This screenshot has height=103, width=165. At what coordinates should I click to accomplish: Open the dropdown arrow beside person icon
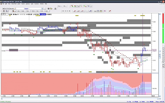(x=15, y=11)
